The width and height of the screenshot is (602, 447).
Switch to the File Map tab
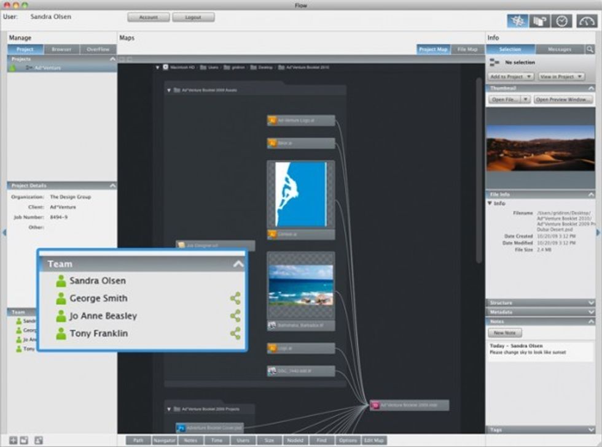tap(467, 49)
